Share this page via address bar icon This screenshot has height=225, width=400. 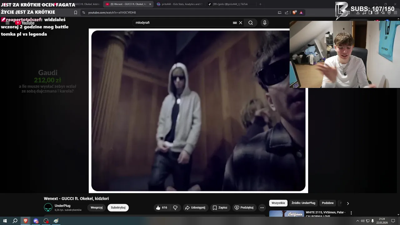pos(287,12)
